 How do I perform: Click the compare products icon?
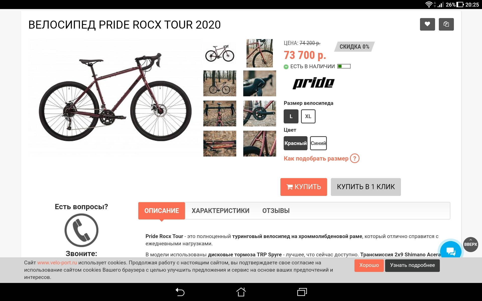(446, 24)
